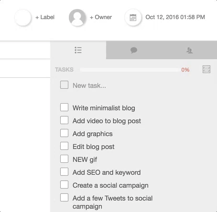The image size is (217, 212).
Task: Complete the NEW gif task checkbox
Action: coord(64,159)
